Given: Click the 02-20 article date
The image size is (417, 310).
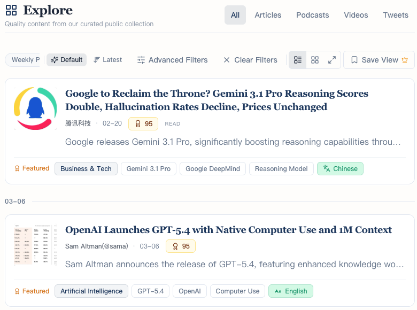Looking at the screenshot, I should point(112,123).
